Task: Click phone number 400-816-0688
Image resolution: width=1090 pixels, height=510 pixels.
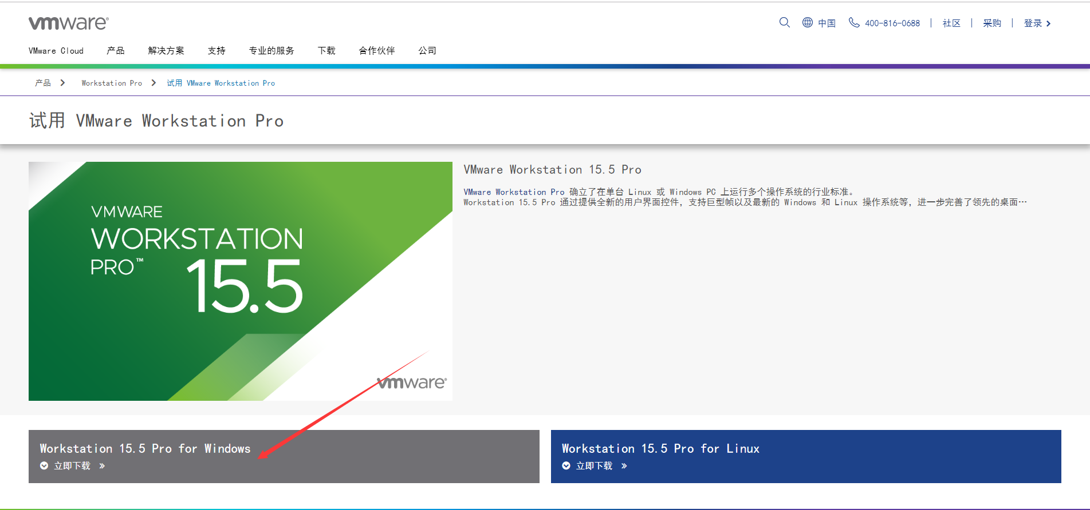Action: coord(892,23)
